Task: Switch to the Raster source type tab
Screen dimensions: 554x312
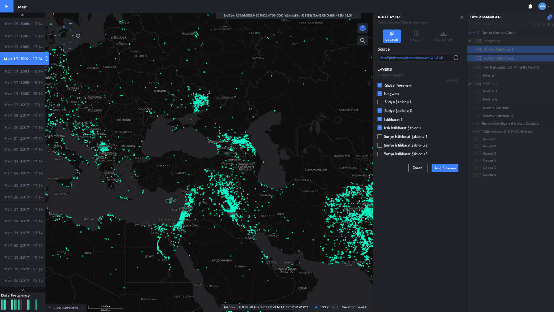Action: [416, 36]
